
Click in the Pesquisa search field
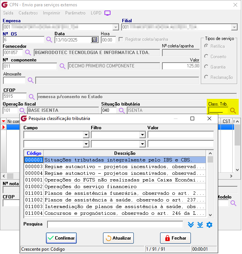tap(115, 224)
